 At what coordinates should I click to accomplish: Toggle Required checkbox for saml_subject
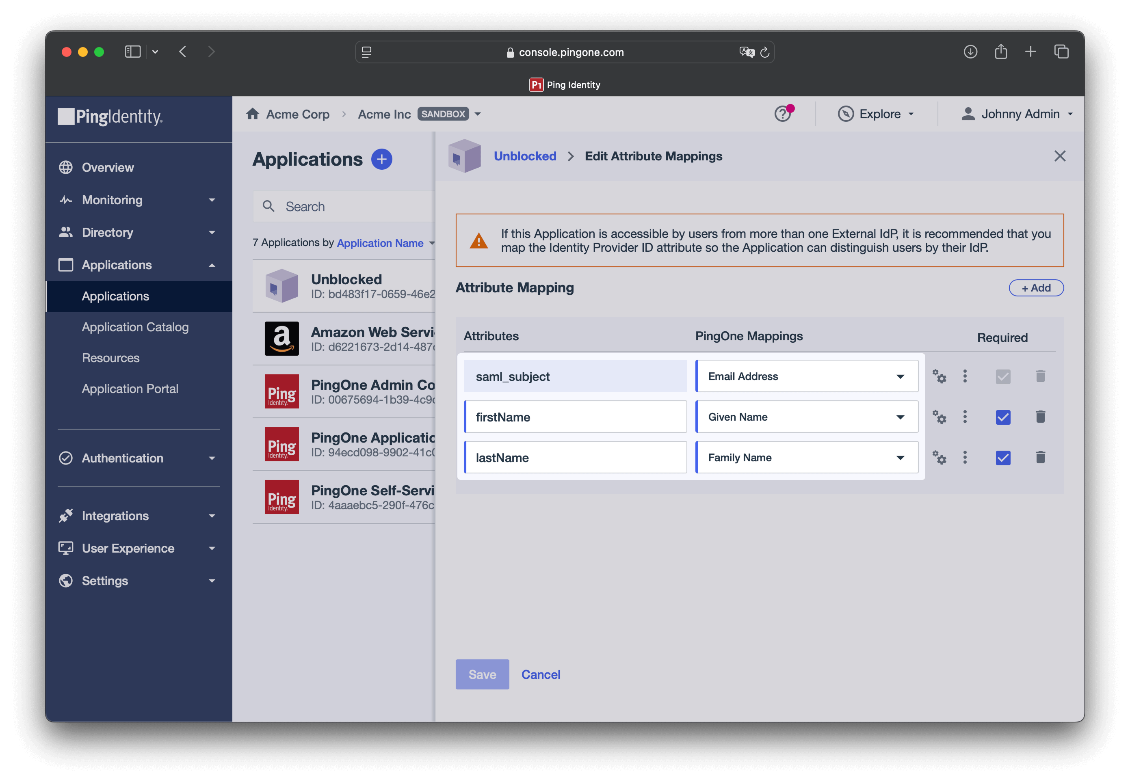1003,376
